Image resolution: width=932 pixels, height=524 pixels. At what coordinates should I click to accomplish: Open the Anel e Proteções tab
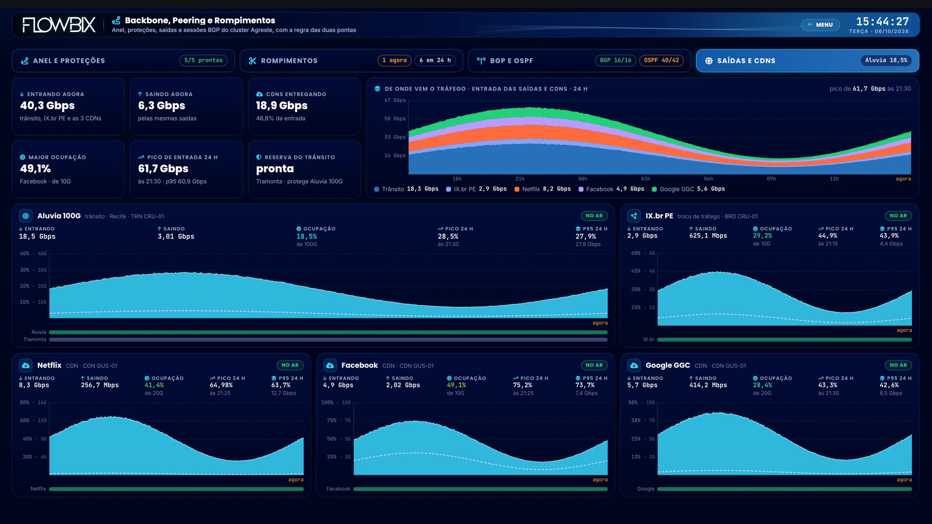pos(123,60)
